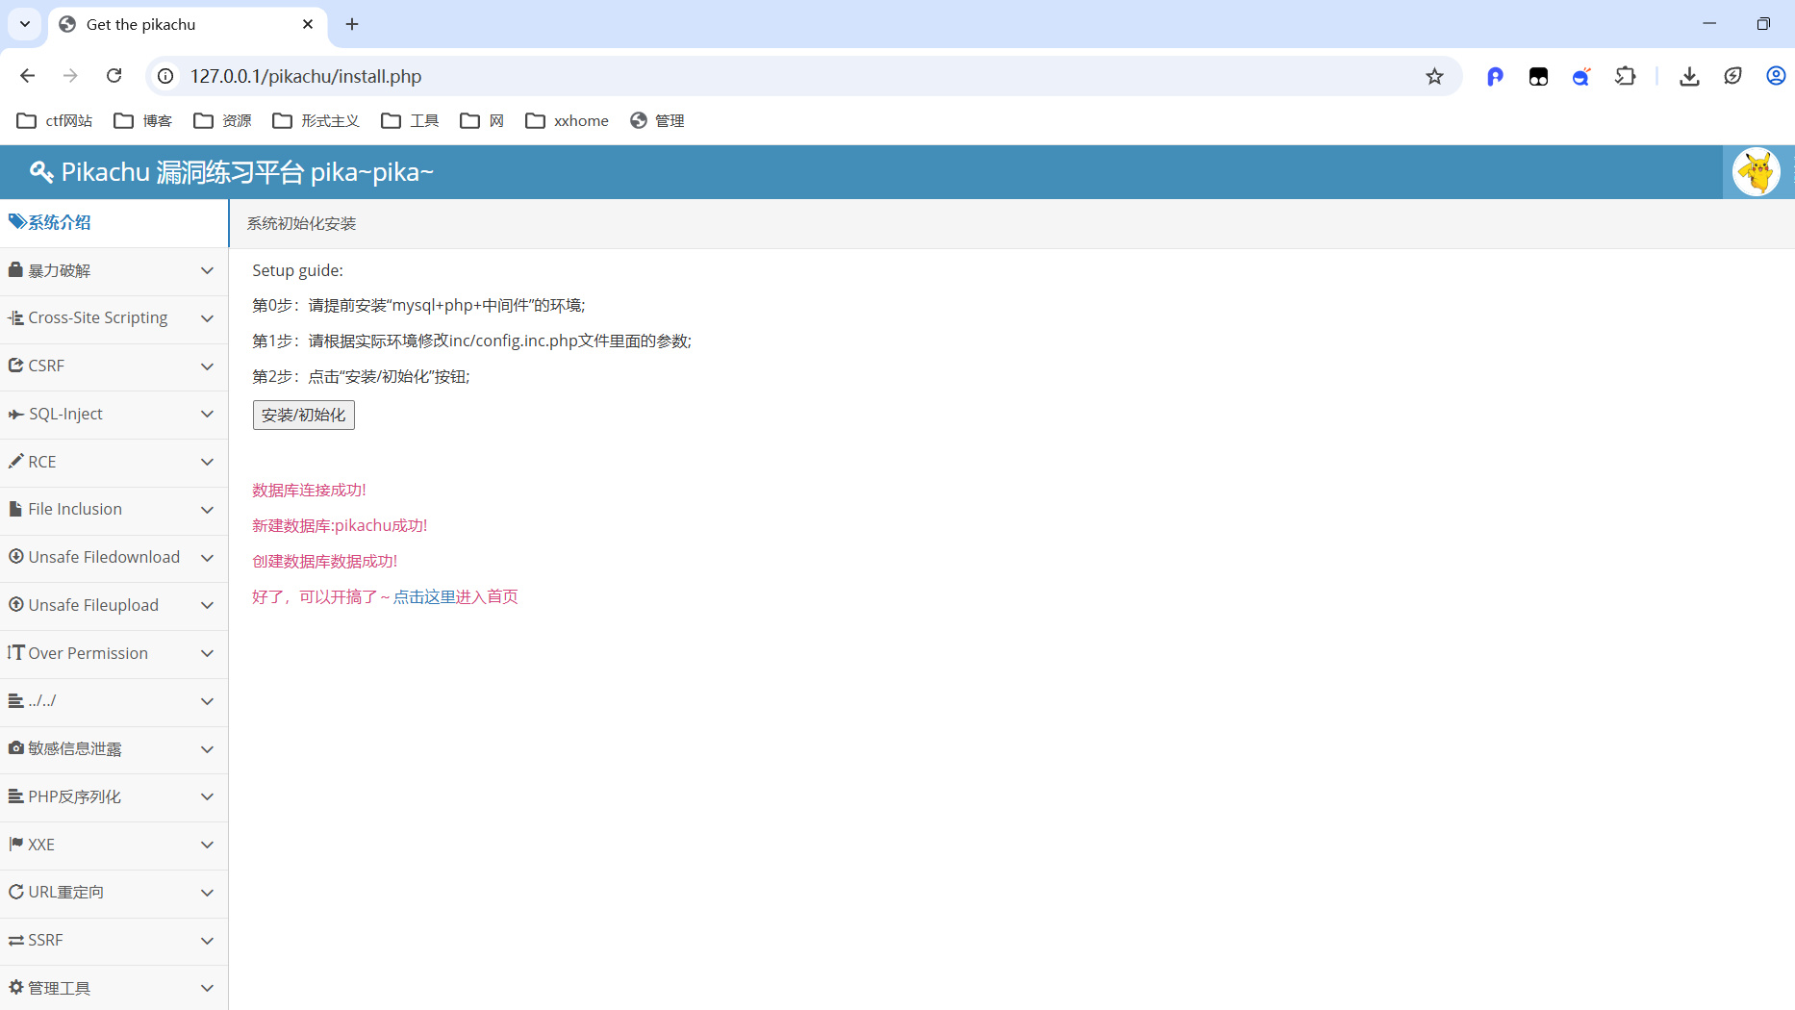Click the fighter jet icon beside SQL-Inject
This screenshot has width=1795, height=1010.
click(16, 414)
